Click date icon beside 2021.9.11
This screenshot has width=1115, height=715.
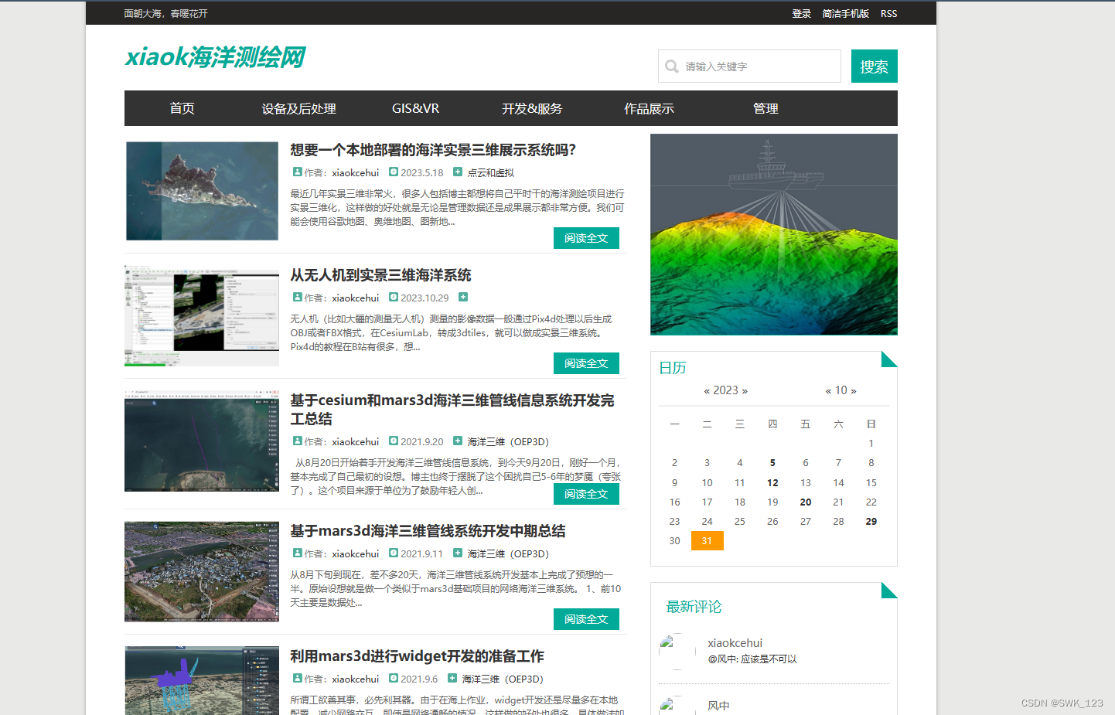coord(394,553)
